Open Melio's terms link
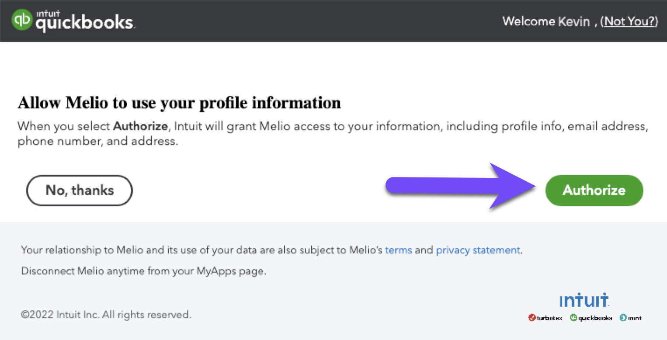Screen dimensions: 667x340 (x=398, y=250)
